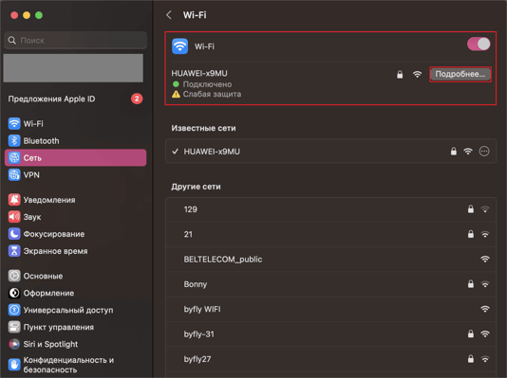Focus the Поиск search field

[x=75, y=41]
